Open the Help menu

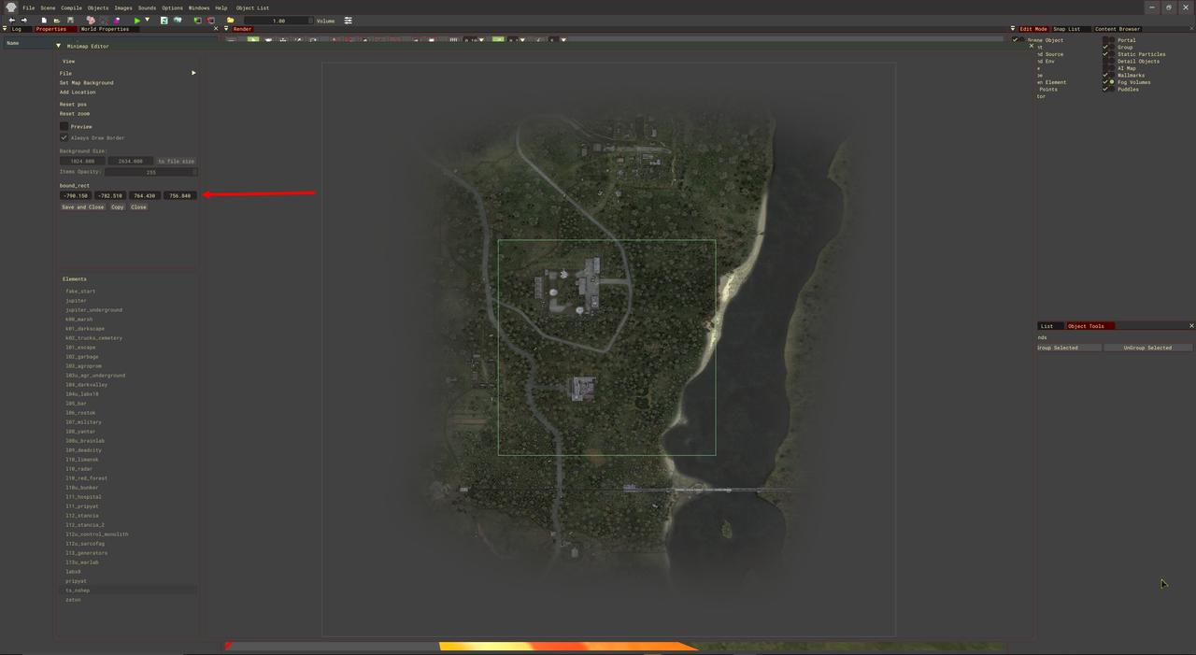click(x=221, y=7)
